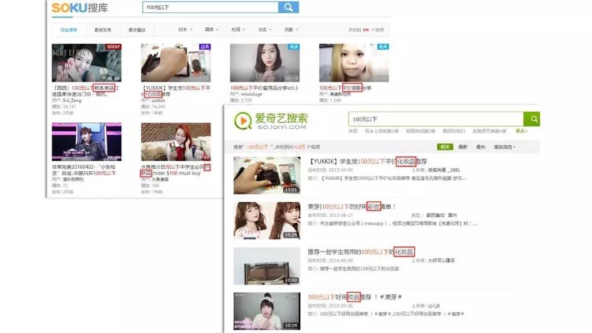Select the 最新发布 tab in SOKU

[x=103, y=30]
